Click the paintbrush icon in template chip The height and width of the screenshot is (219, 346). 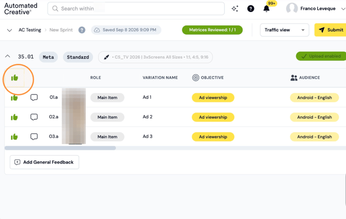click(x=106, y=57)
